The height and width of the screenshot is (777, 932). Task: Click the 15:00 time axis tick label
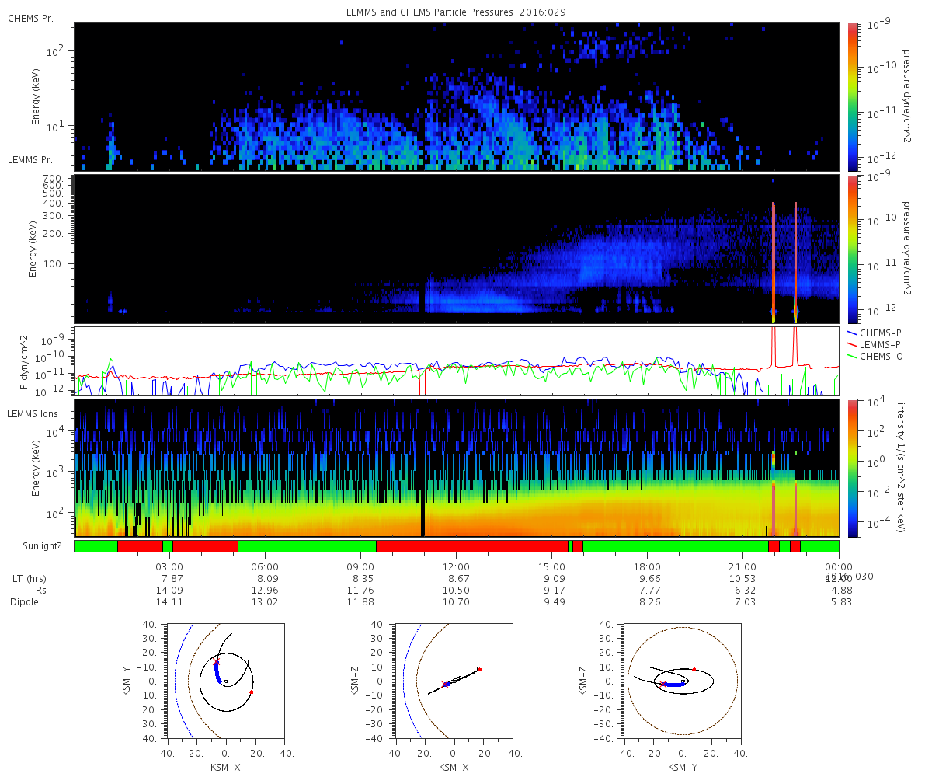click(552, 566)
